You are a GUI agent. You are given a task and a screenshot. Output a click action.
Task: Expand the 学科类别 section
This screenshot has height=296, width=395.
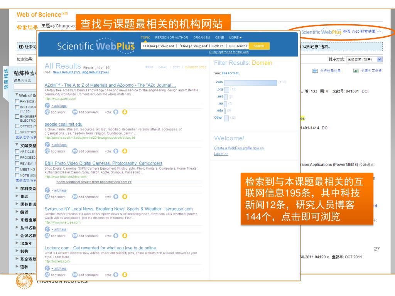17,188
